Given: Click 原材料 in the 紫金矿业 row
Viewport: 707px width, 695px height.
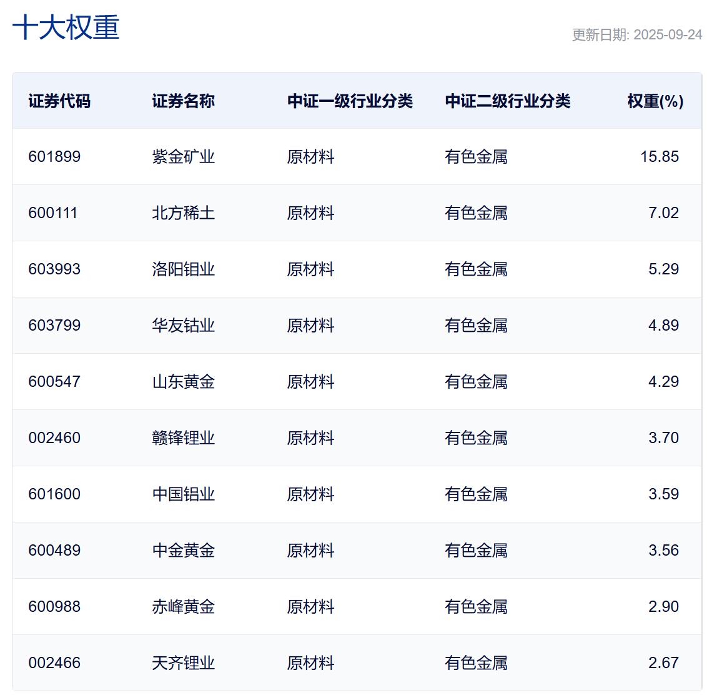Looking at the screenshot, I should pos(310,157).
